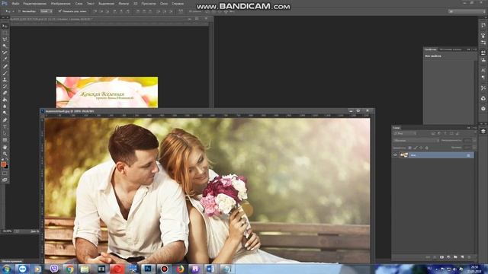Select the Eyedropper tool
The width and height of the screenshot is (488, 274).
click(x=5, y=59)
